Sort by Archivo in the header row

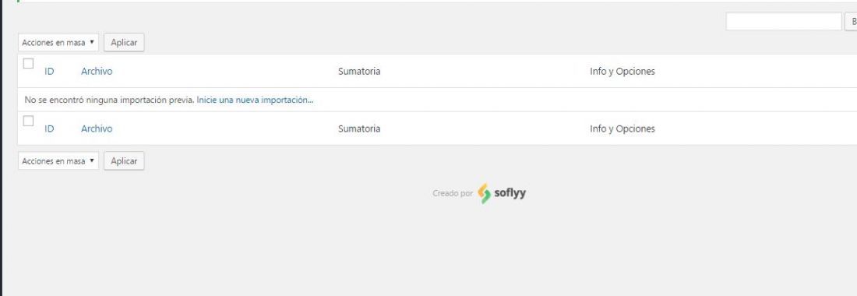point(97,71)
